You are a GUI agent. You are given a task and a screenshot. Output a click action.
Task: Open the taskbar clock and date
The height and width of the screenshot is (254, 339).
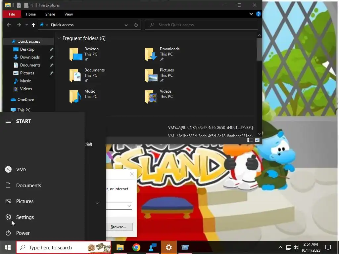pyautogui.click(x=311, y=247)
